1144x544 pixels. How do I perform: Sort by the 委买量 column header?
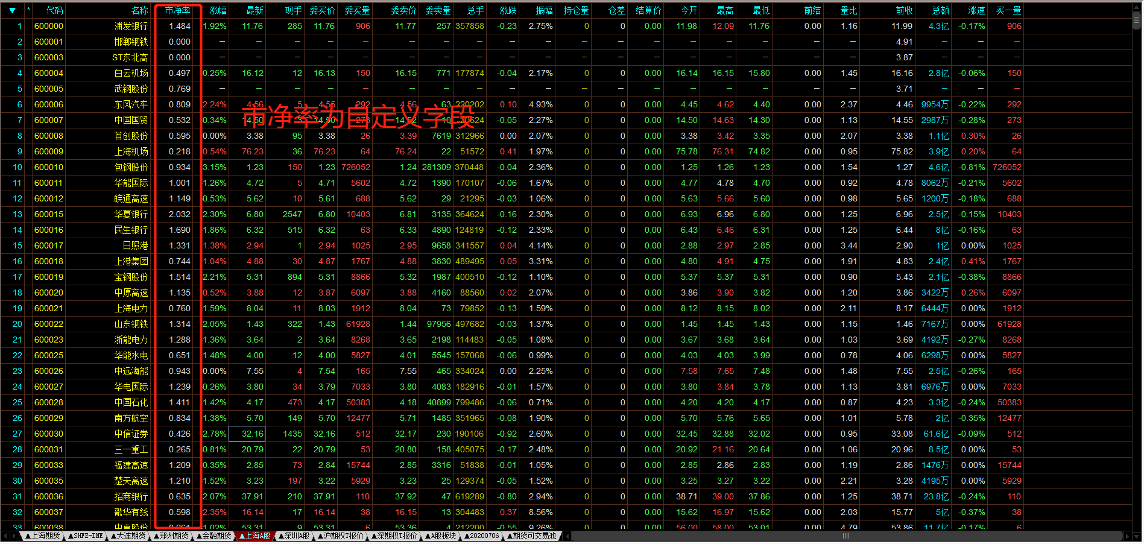tap(357, 10)
